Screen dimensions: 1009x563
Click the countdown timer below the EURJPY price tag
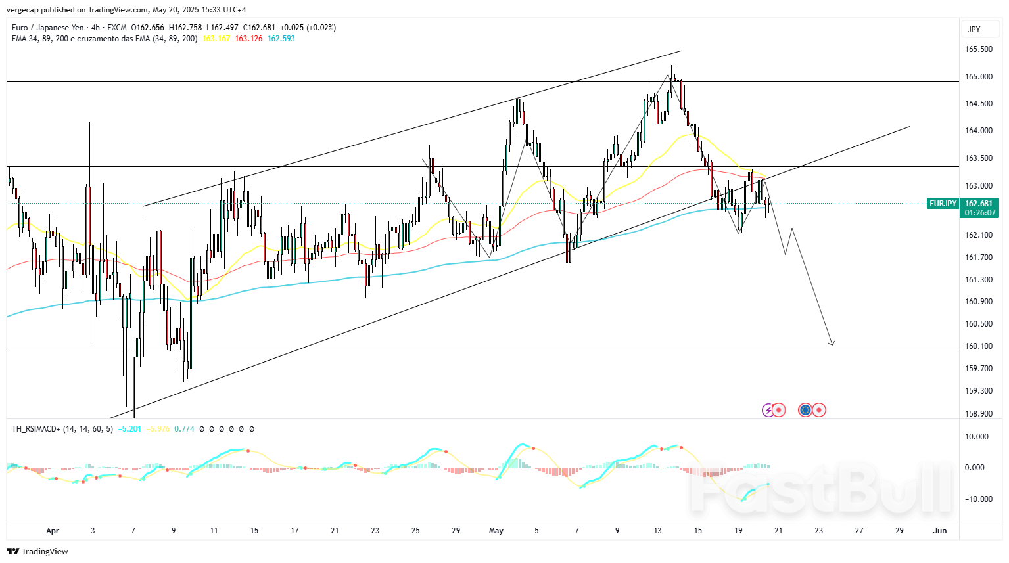pyautogui.click(x=979, y=213)
